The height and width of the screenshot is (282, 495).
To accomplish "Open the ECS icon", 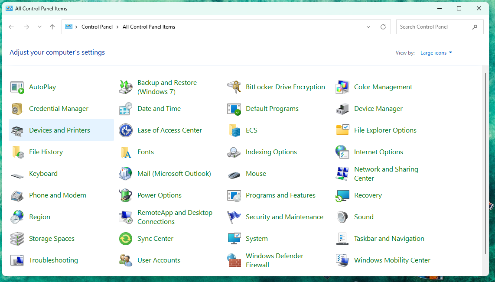I will click(x=234, y=130).
